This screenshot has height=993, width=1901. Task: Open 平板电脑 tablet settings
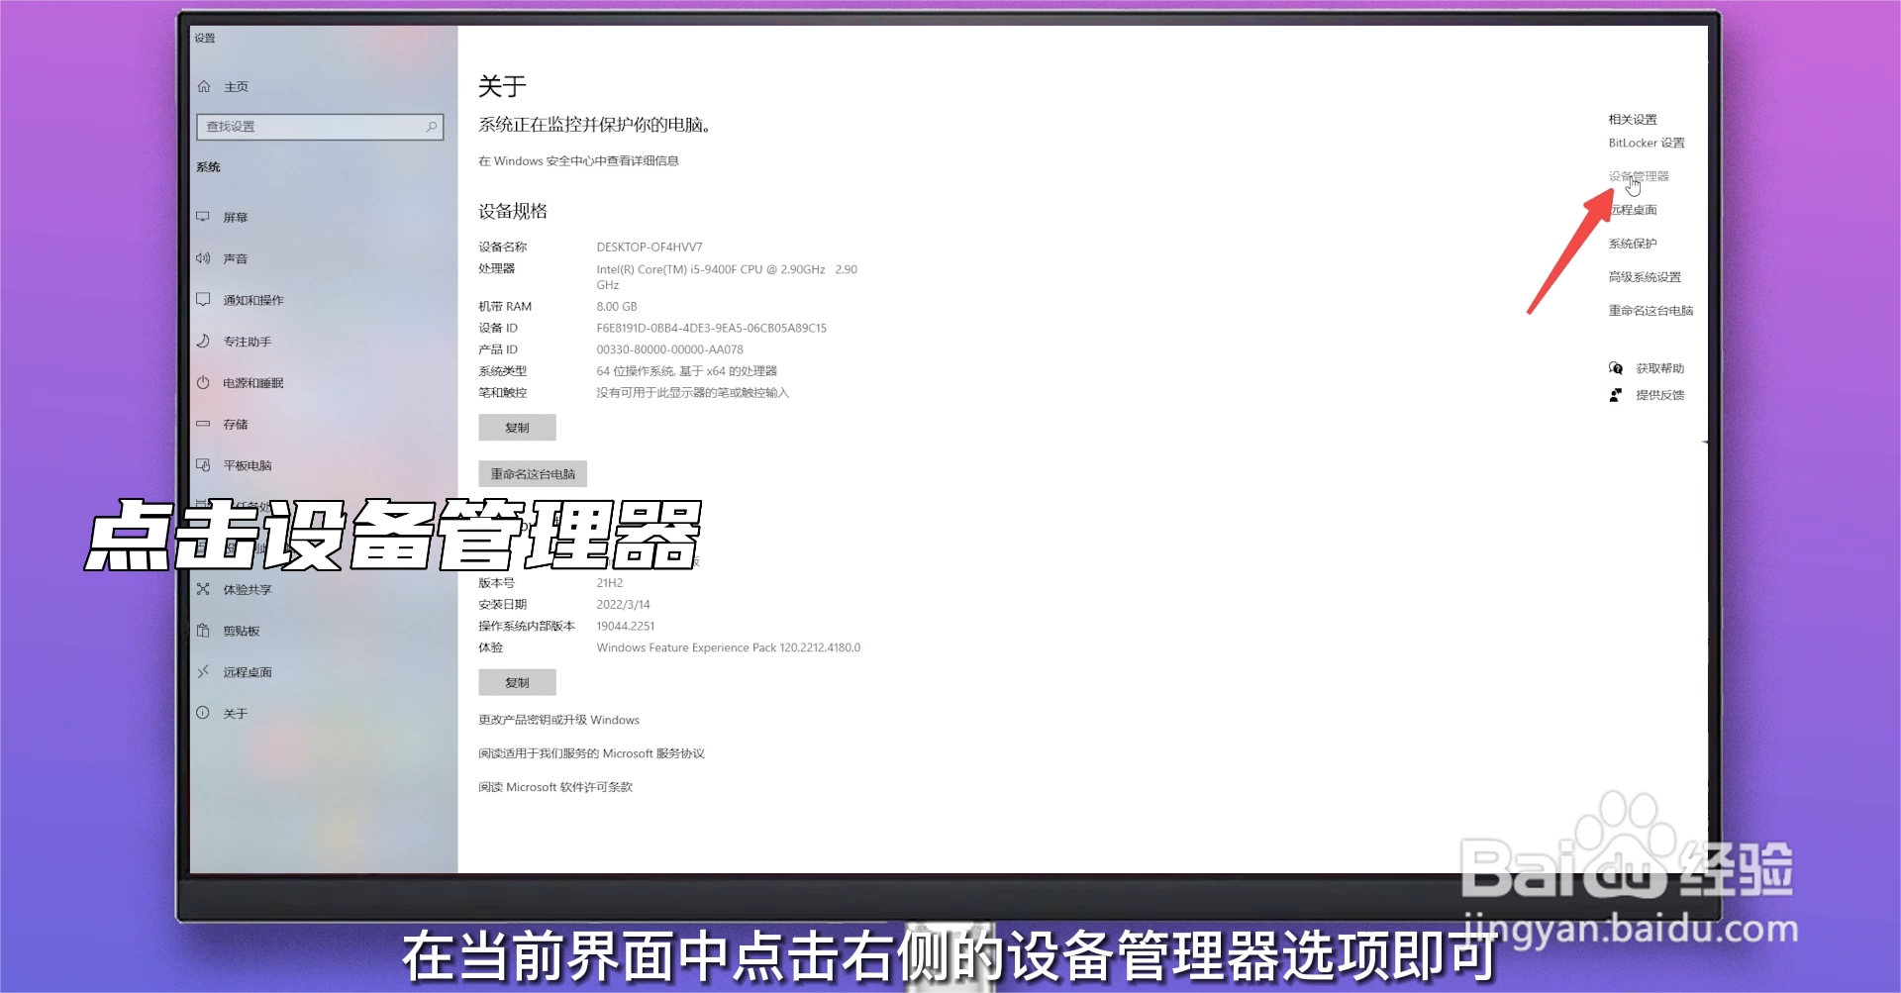247,465
